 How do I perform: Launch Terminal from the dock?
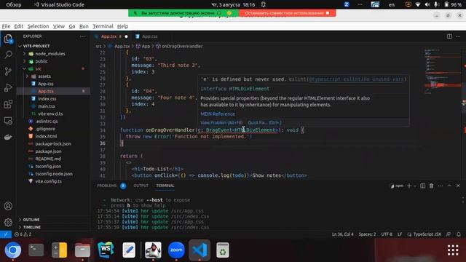(x=36, y=250)
